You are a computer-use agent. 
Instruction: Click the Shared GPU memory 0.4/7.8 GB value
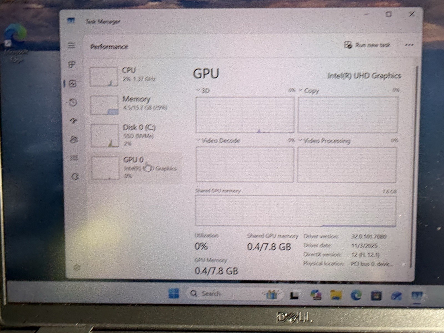coord(269,246)
